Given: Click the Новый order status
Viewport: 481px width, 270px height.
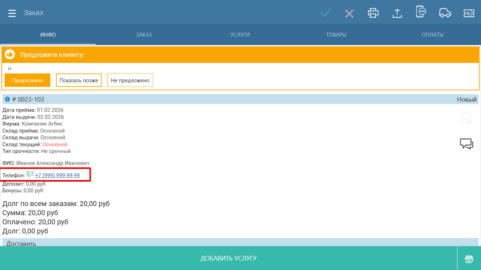Looking at the screenshot, I should pyautogui.click(x=467, y=99).
